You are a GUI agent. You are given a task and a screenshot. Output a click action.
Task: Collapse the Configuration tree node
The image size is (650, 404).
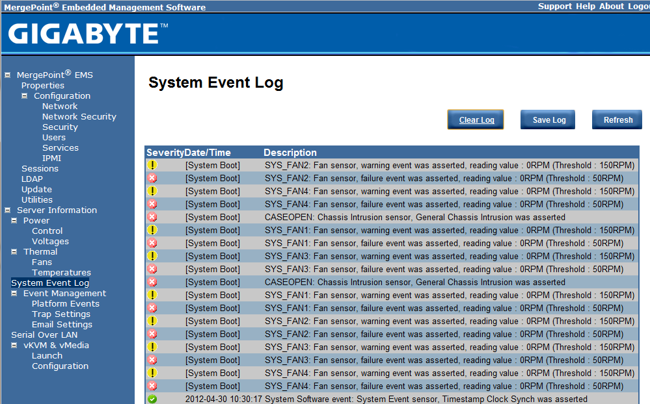tap(25, 95)
